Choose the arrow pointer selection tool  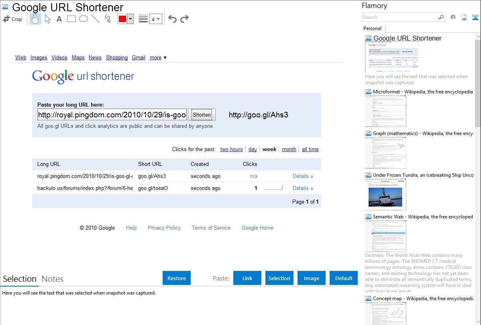[47, 19]
